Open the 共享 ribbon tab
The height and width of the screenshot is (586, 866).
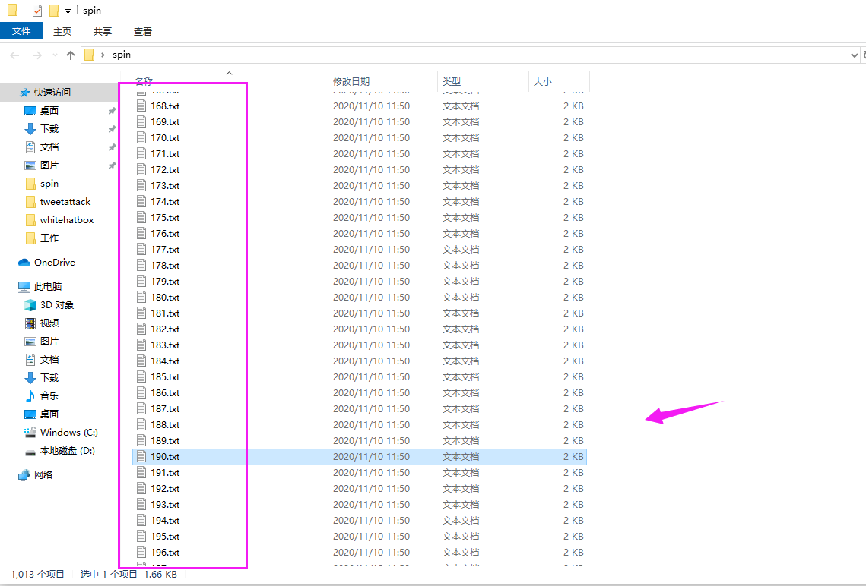[103, 31]
